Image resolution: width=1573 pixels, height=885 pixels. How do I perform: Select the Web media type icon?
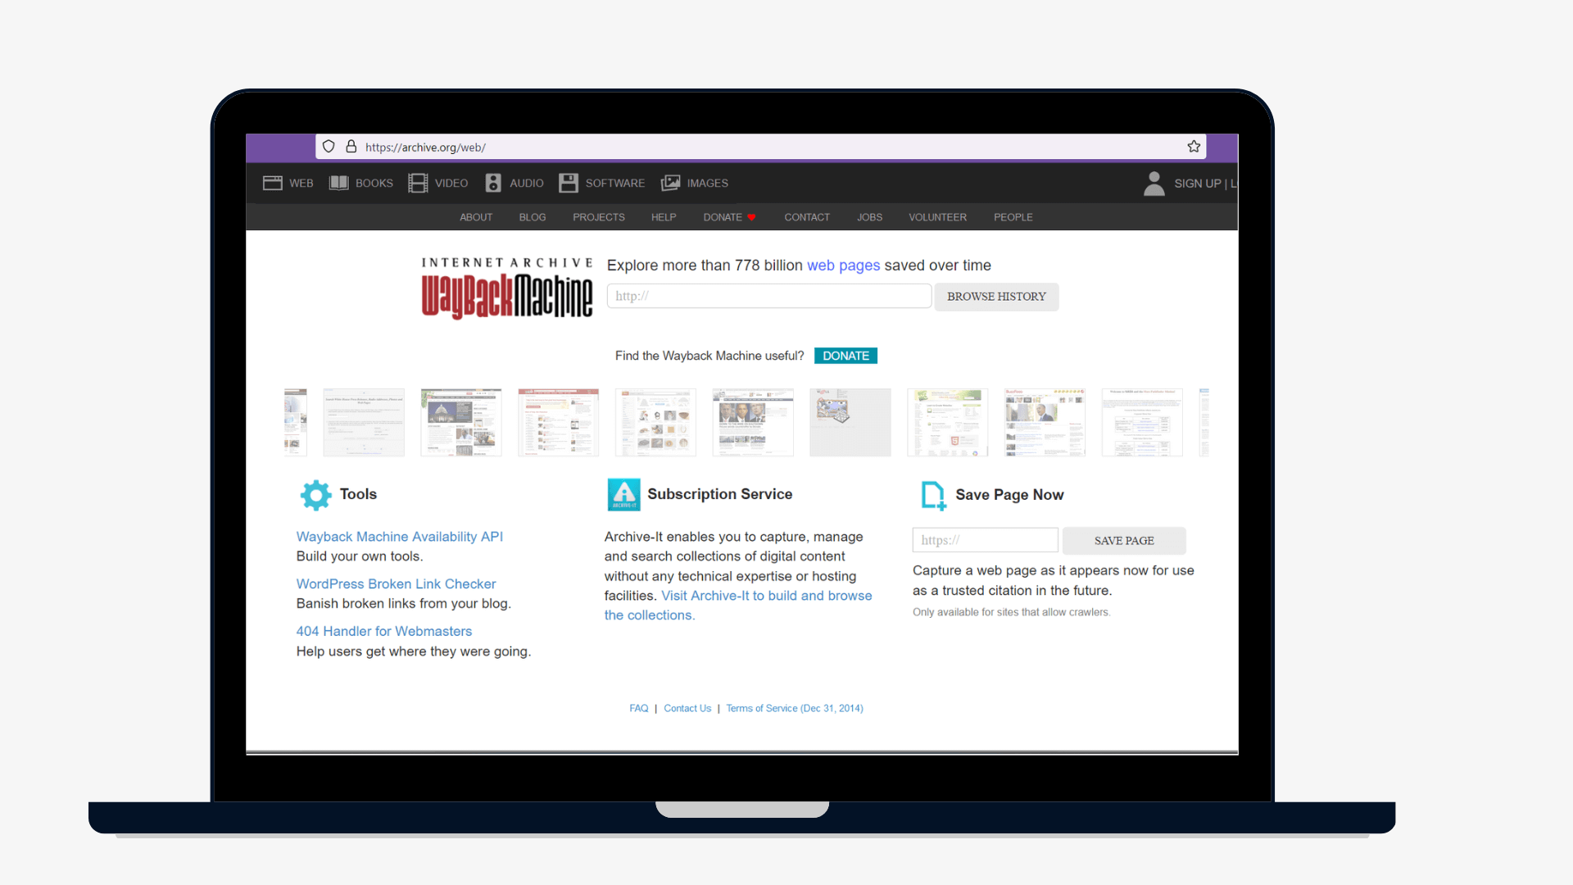tap(274, 183)
